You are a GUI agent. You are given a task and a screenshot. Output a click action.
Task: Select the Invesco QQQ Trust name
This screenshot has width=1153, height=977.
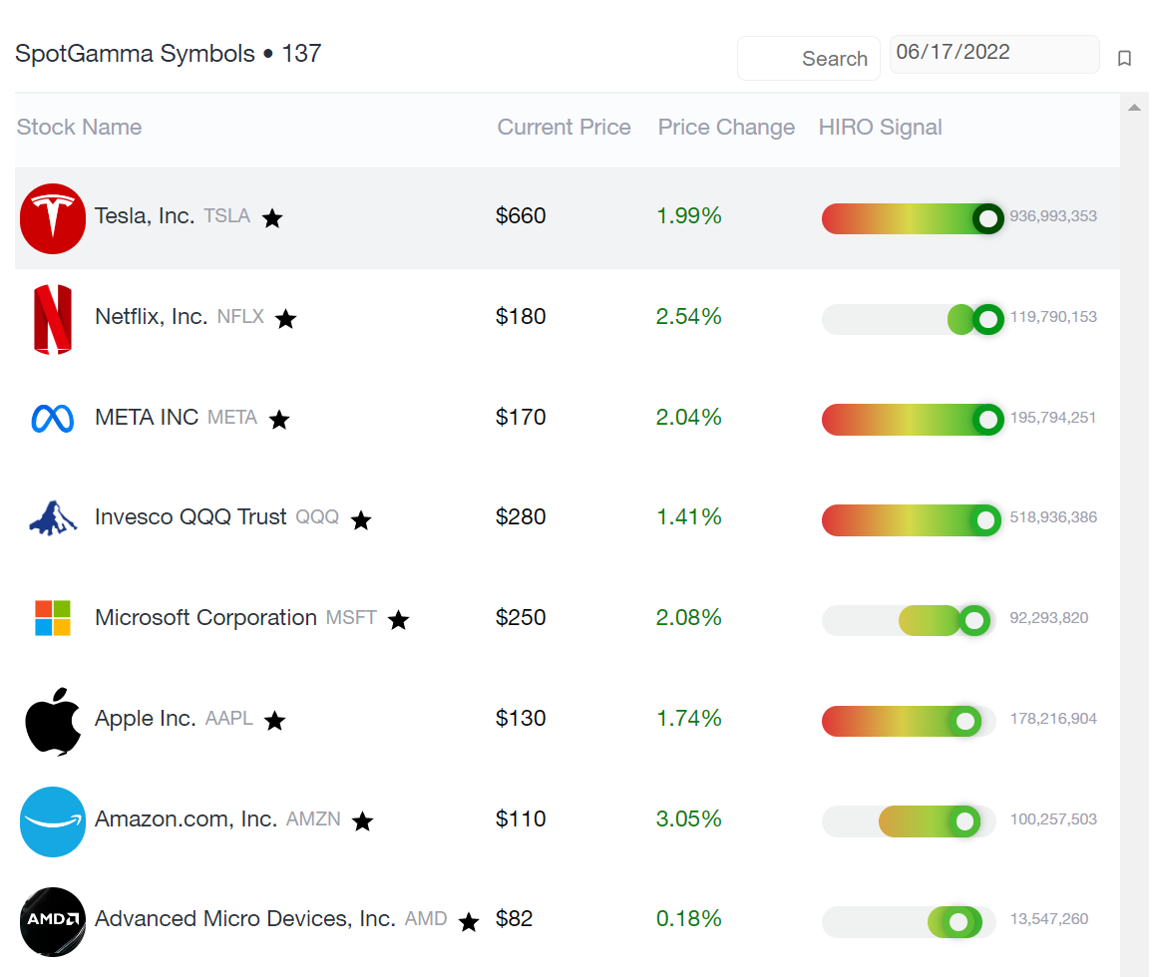tap(191, 516)
